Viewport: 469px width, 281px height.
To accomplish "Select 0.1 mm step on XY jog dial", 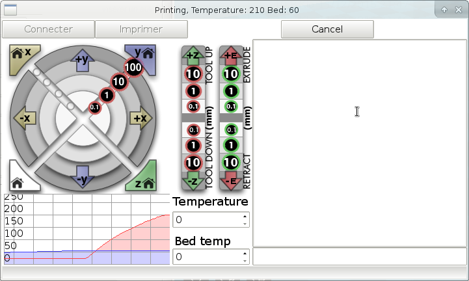I will [x=94, y=107].
